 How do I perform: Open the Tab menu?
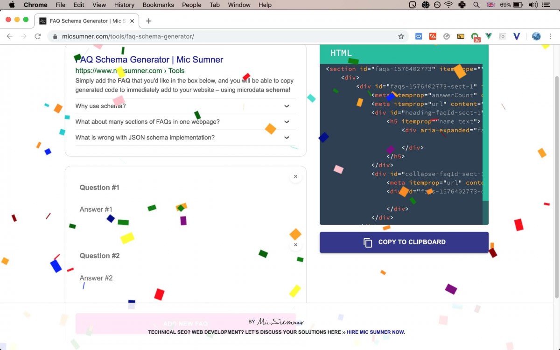point(215,5)
